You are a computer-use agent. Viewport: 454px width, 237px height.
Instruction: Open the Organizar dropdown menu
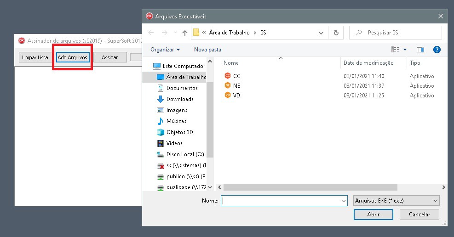pyautogui.click(x=165, y=50)
